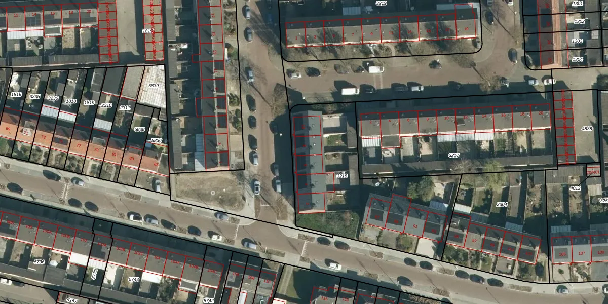
Task: Click parcel label 4012
Action: pyautogui.click(x=575, y=188)
